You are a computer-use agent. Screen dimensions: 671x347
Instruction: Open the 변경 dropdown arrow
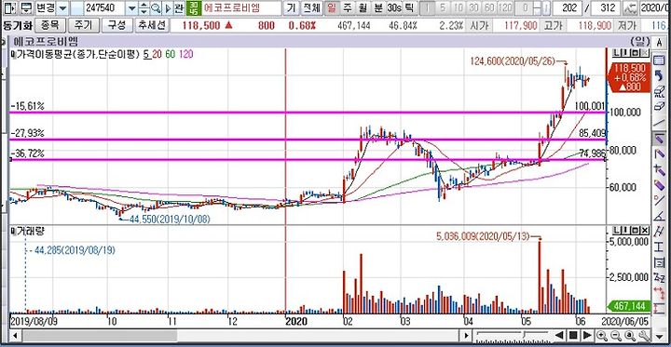pos(63,8)
